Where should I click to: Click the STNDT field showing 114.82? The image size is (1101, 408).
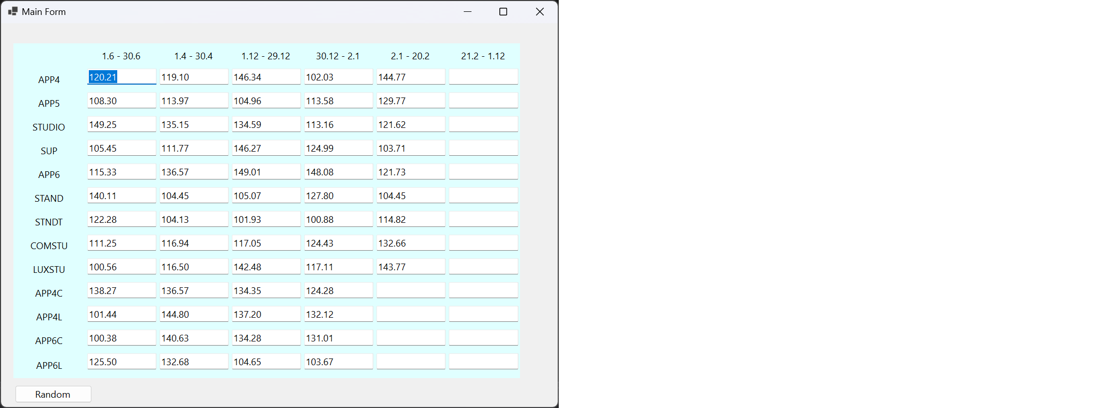(x=411, y=219)
